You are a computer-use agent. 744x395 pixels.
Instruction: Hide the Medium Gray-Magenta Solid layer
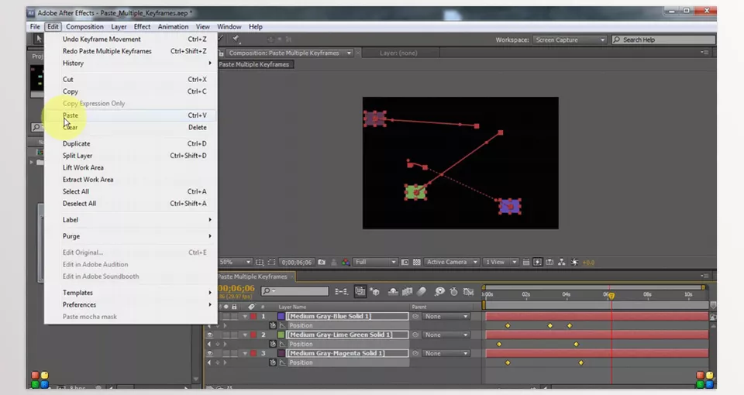(x=210, y=353)
